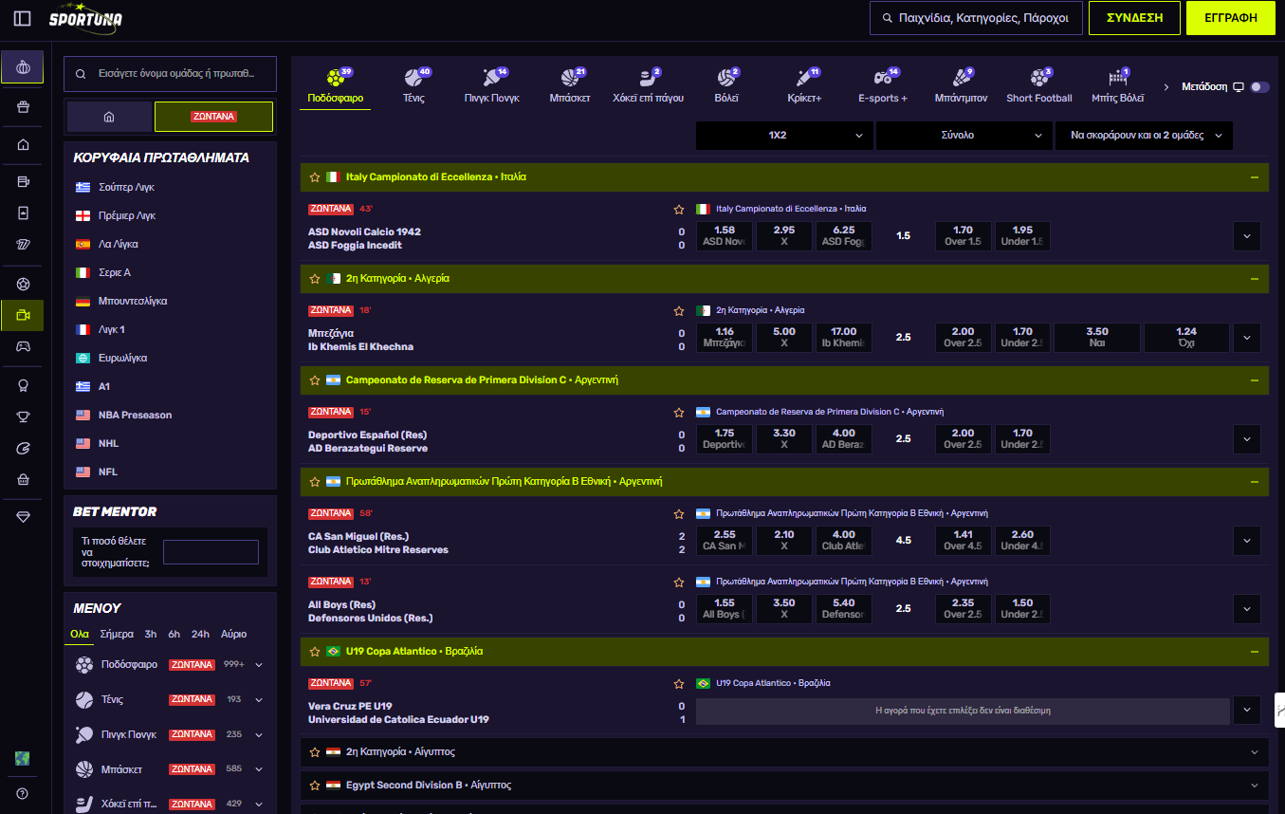Click the diamond VIP icon in sidebar
Screen dimensions: 1285x814
[23, 516]
